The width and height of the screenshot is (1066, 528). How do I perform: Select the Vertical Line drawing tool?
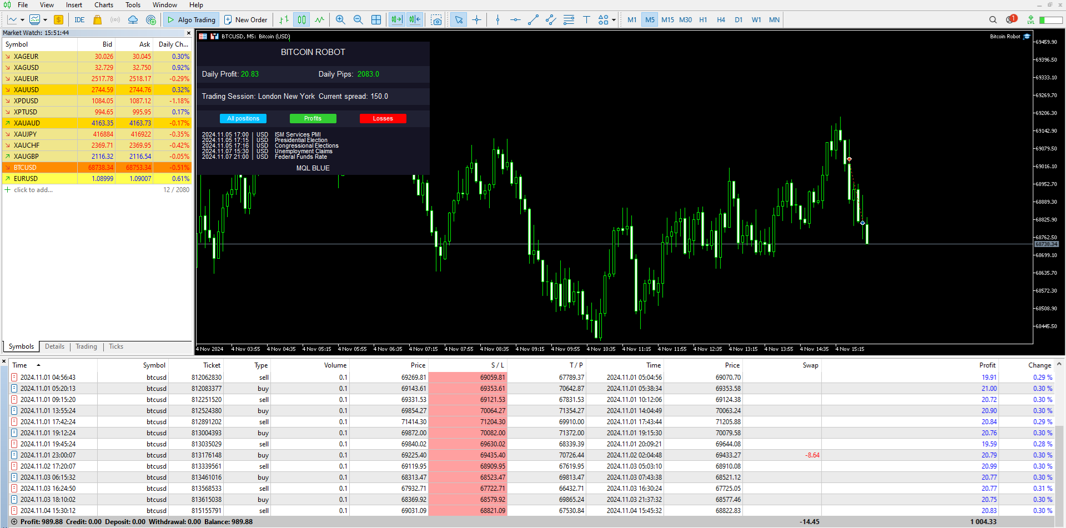pos(497,20)
